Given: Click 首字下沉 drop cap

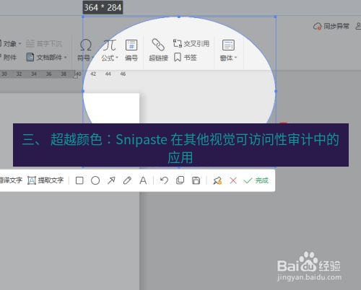Looking at the screenshot, I should pos(44,43).
